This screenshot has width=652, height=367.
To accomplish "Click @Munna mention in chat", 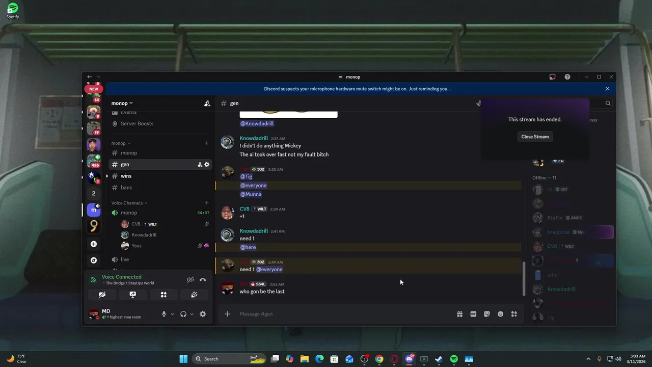I will [x=251, y=194].
